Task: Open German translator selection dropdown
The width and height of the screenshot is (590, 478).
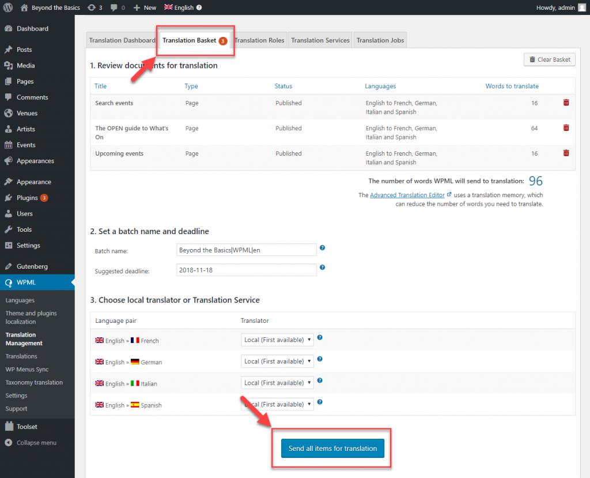Action: point(277,362)
